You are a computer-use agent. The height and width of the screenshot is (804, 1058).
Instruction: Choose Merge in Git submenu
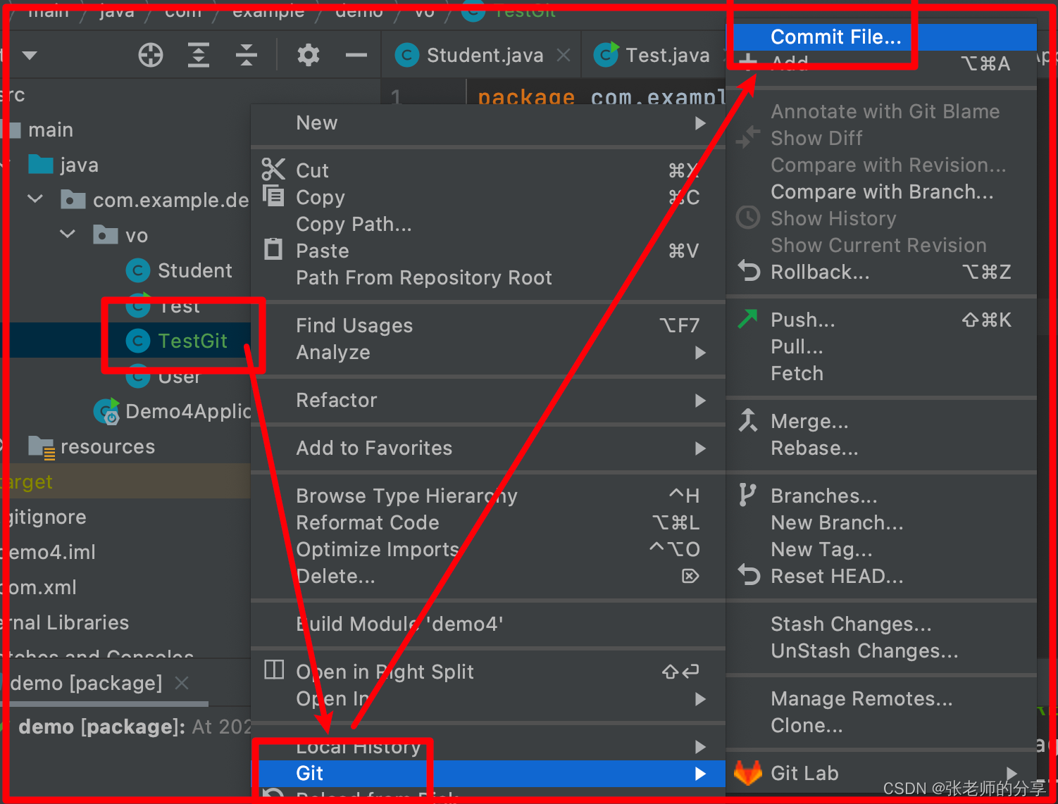coord(882,421)
